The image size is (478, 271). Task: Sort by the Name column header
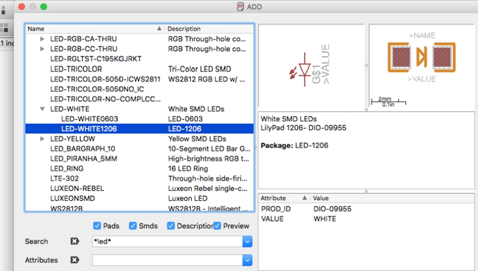pos(95,28)
